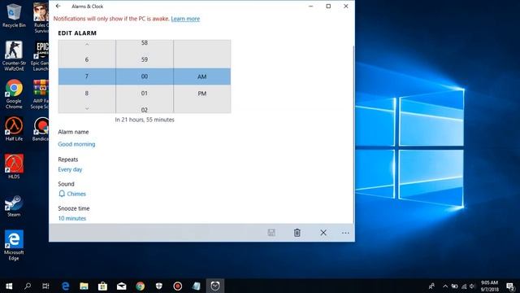
Task: Open the Recycle Bin desktop icon
Action: click(x=14, y=15)
